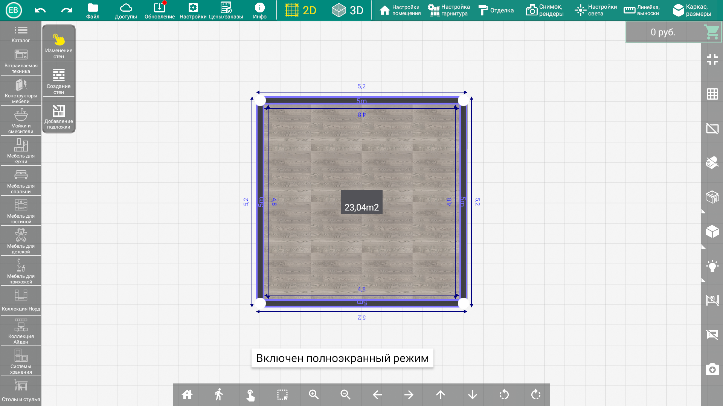Open Столы и стулья category

[21, 391]
